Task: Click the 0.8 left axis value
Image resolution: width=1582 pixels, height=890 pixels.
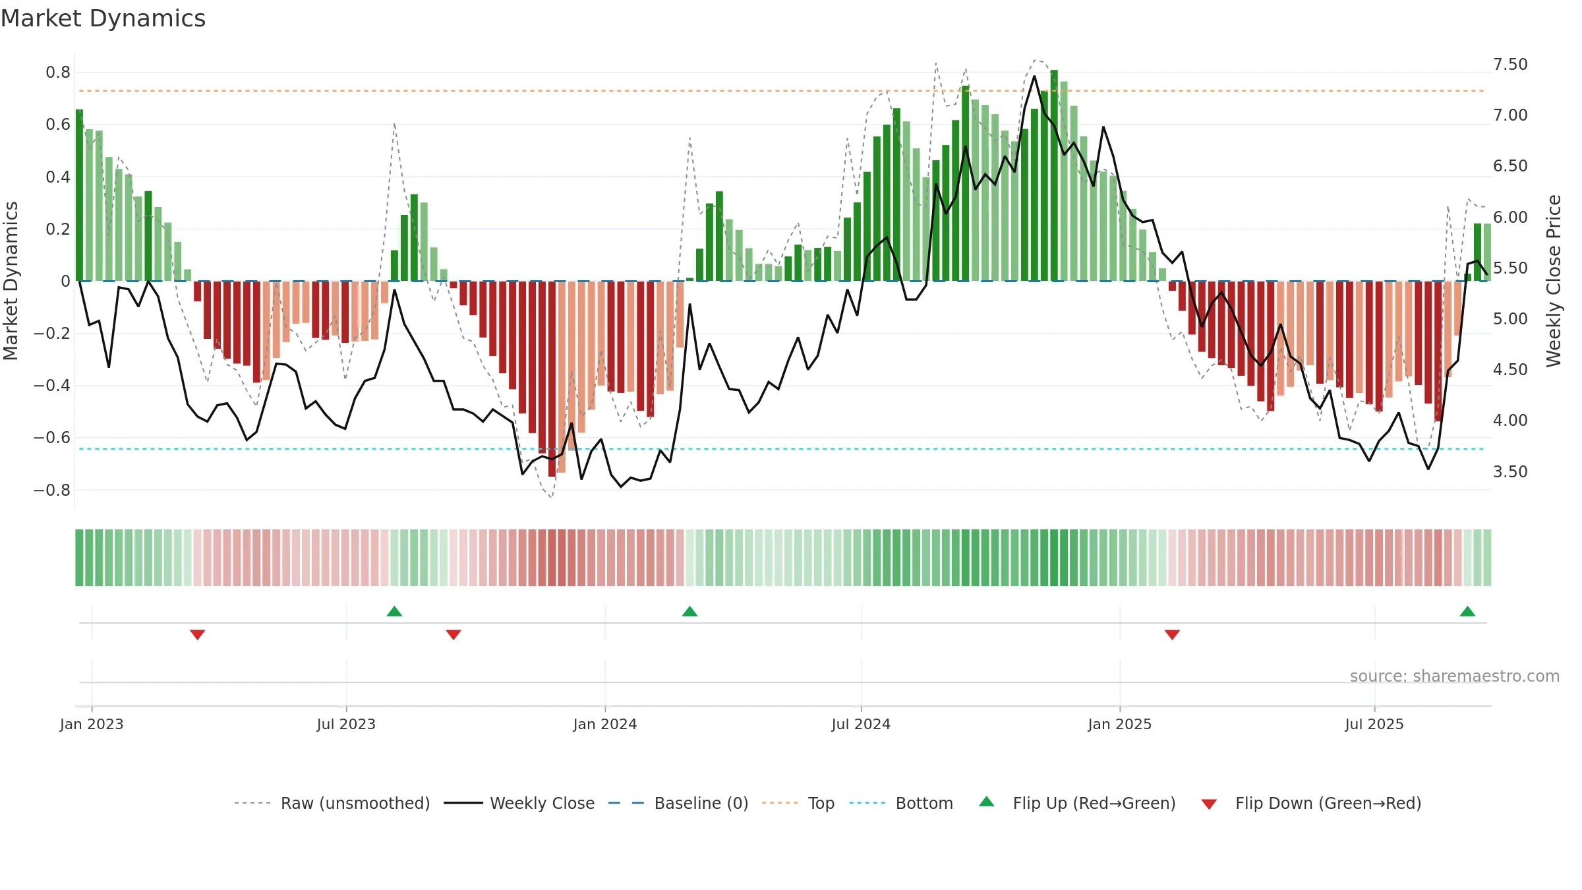Action: click(58, 73)
